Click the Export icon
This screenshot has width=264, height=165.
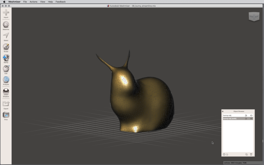click(x=6, y=104)
